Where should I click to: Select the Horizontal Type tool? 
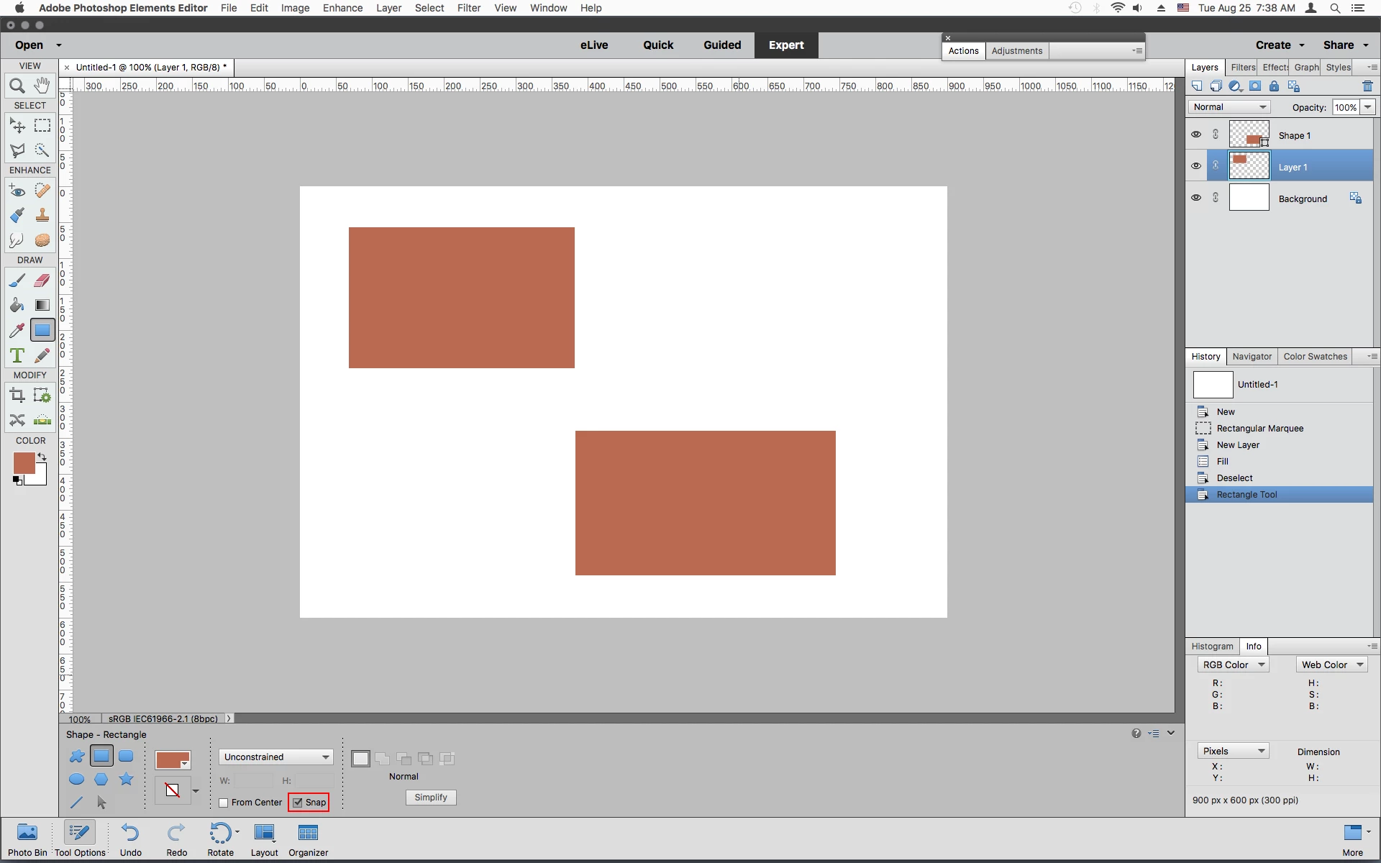(x=17, y=355)
